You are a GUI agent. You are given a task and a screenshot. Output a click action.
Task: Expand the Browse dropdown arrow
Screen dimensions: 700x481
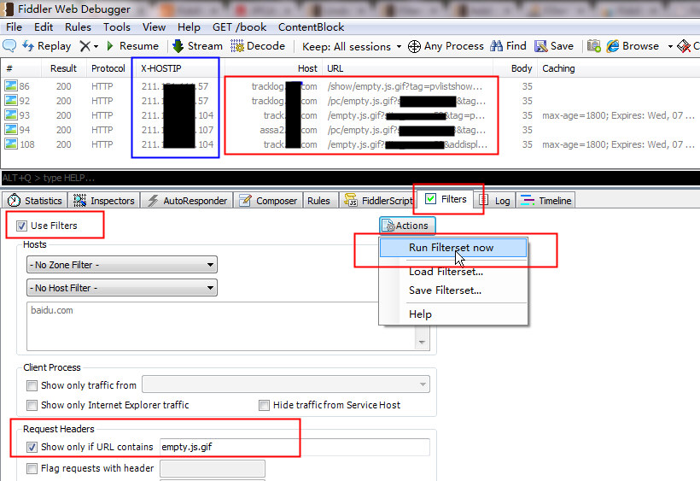coord(669,46)
